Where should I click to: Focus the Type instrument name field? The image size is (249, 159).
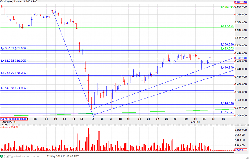(24, 156)
